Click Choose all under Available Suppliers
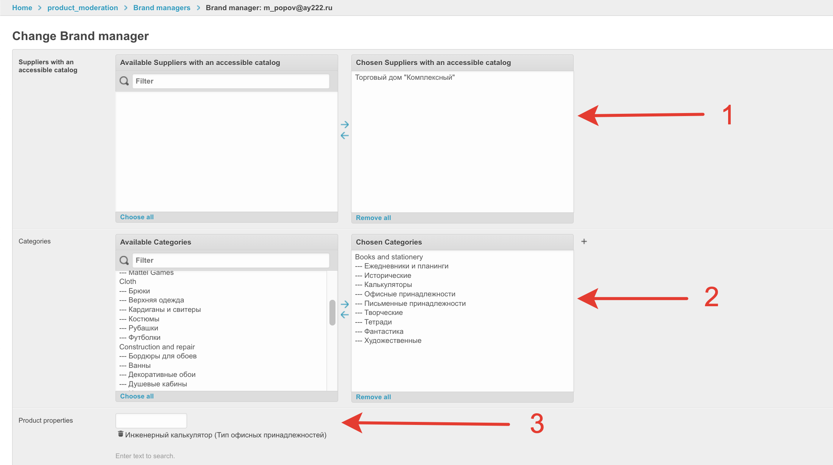Screen dimensions: 833x465 point(137,217)
